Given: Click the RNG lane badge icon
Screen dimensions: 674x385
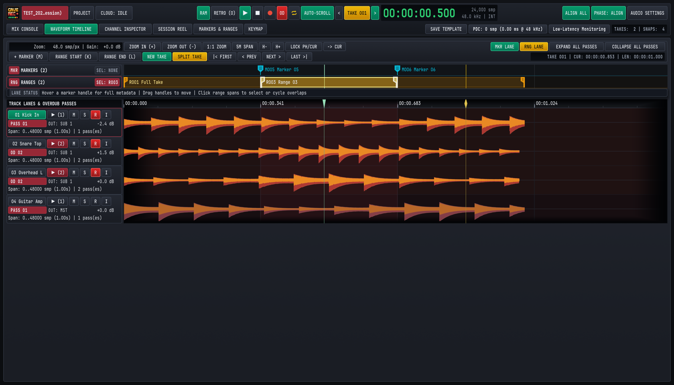Looking at the screenshot, I should click(14, 82).
